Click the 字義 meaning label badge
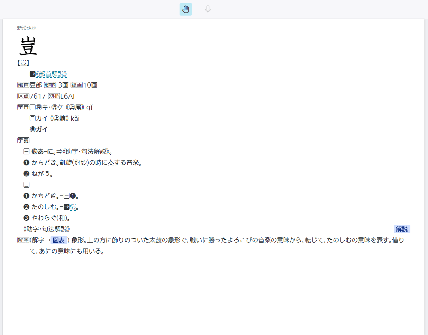The width and height of the screenshot is (428, 335). (23, 140)
